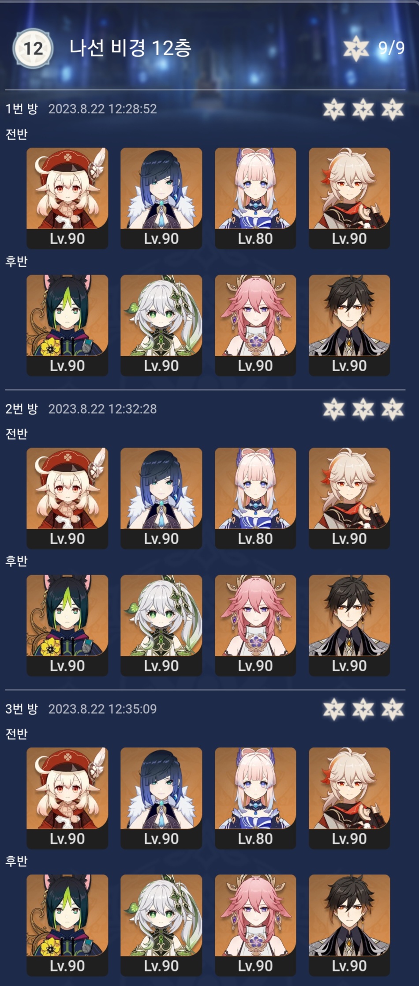
Task: Tap the first star of Chamber 1 rating
Action: tap(334, 109)
